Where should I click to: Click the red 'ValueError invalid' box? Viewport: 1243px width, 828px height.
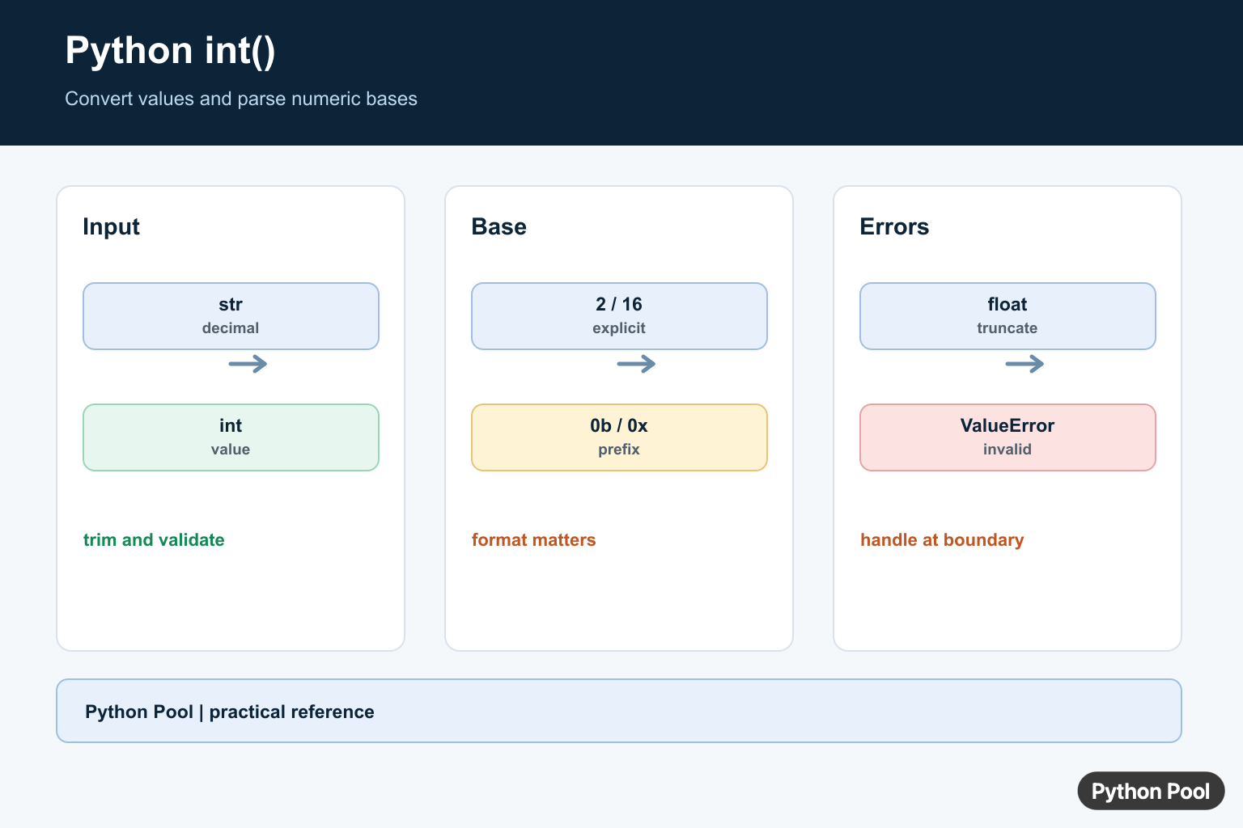(x=1008, y=437)
